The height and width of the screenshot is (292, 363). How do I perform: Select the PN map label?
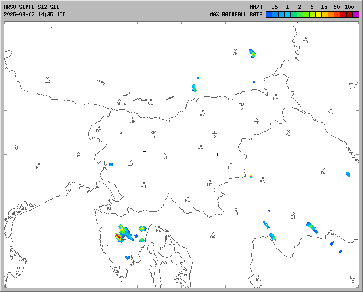(38, 167)
